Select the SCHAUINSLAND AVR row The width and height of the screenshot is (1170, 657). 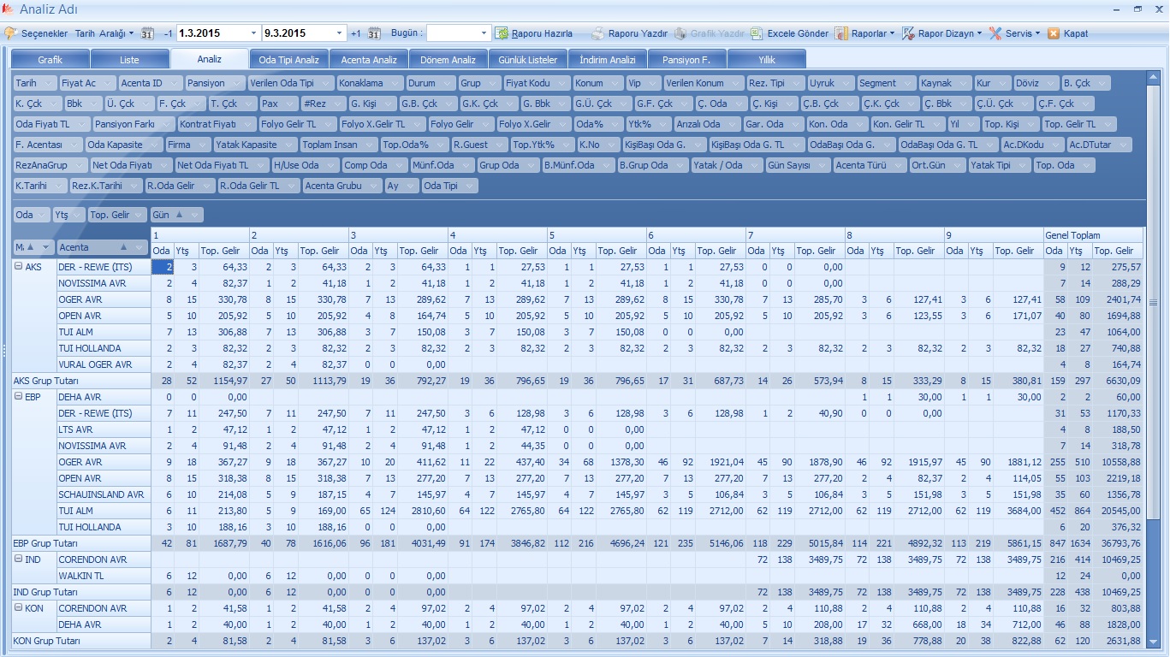[x=103, y=494]
